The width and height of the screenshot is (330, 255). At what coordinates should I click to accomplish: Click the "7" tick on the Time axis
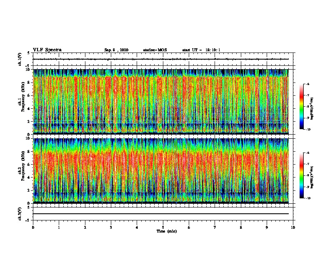click(215, 227)
